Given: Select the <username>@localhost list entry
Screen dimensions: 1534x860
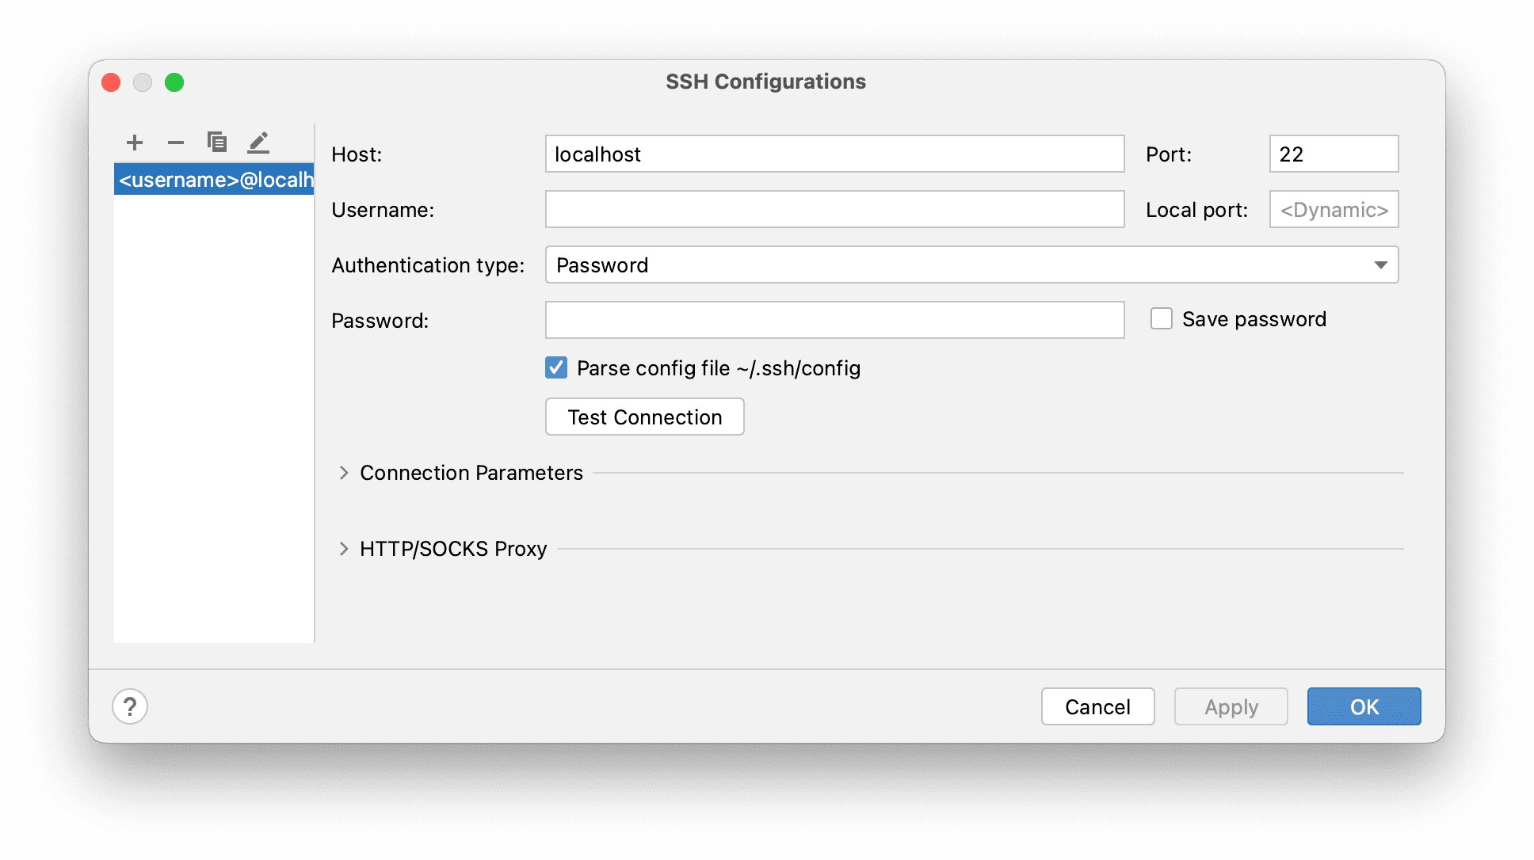Looking at the screenshot, I should coord(214,180).
